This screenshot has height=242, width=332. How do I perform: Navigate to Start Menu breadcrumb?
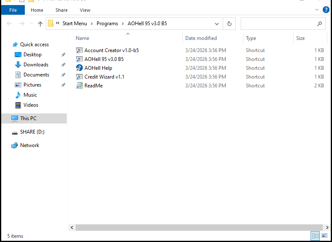coord(74,24)
